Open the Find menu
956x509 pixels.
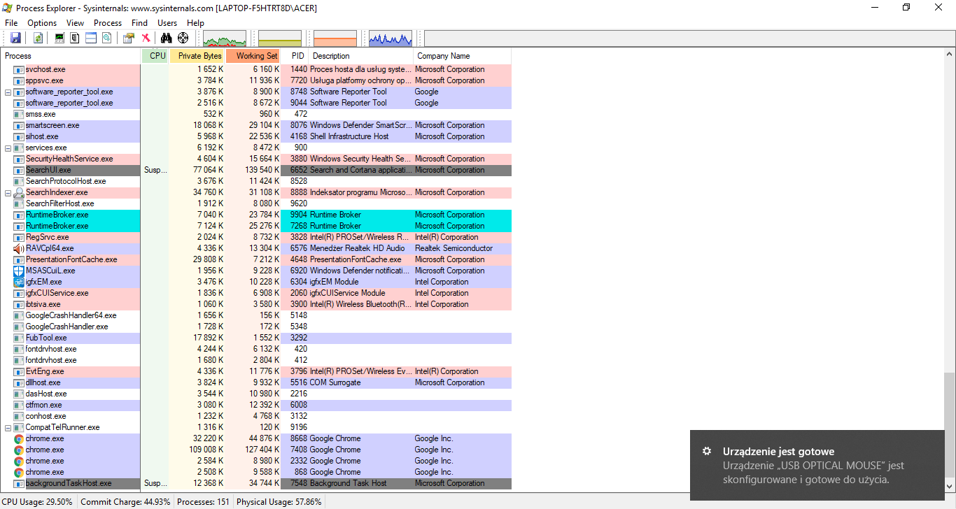[x=140, y=23]
